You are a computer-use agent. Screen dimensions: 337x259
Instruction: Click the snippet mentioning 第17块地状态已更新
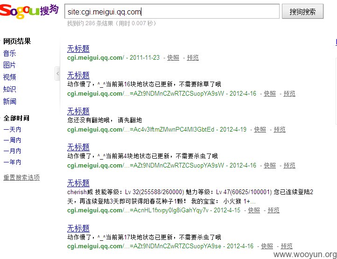[x=144, y=237]
